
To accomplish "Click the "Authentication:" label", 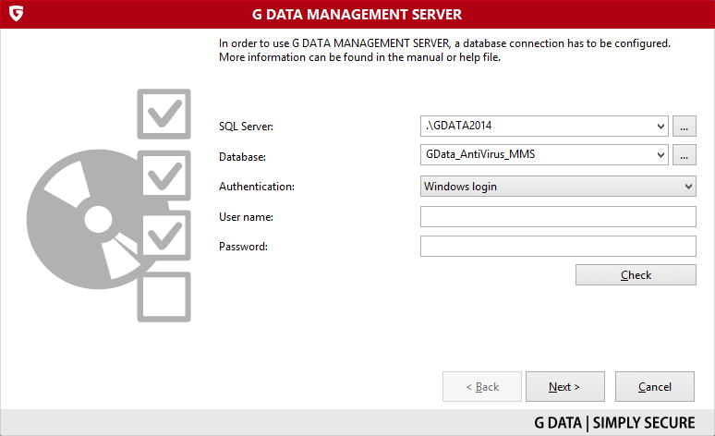I will click(x=257, y=187).
